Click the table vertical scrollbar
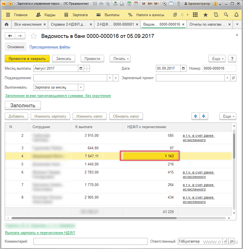Screen dimensions: 243x249 pos(234,146)
